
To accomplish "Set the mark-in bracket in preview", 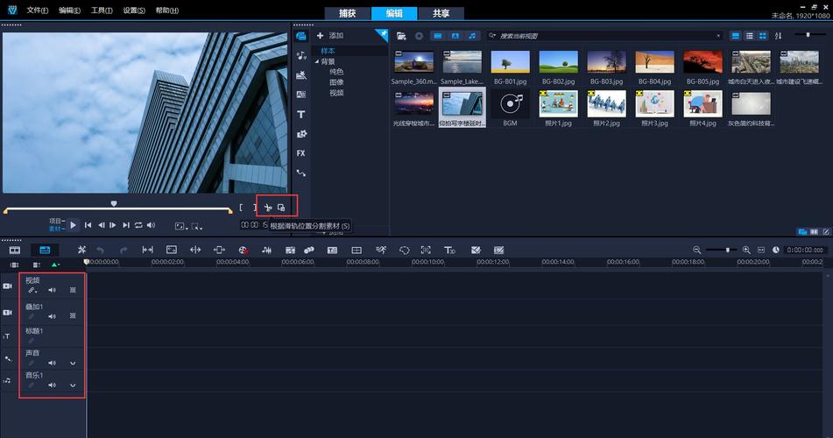I will [x=241, y=208].
